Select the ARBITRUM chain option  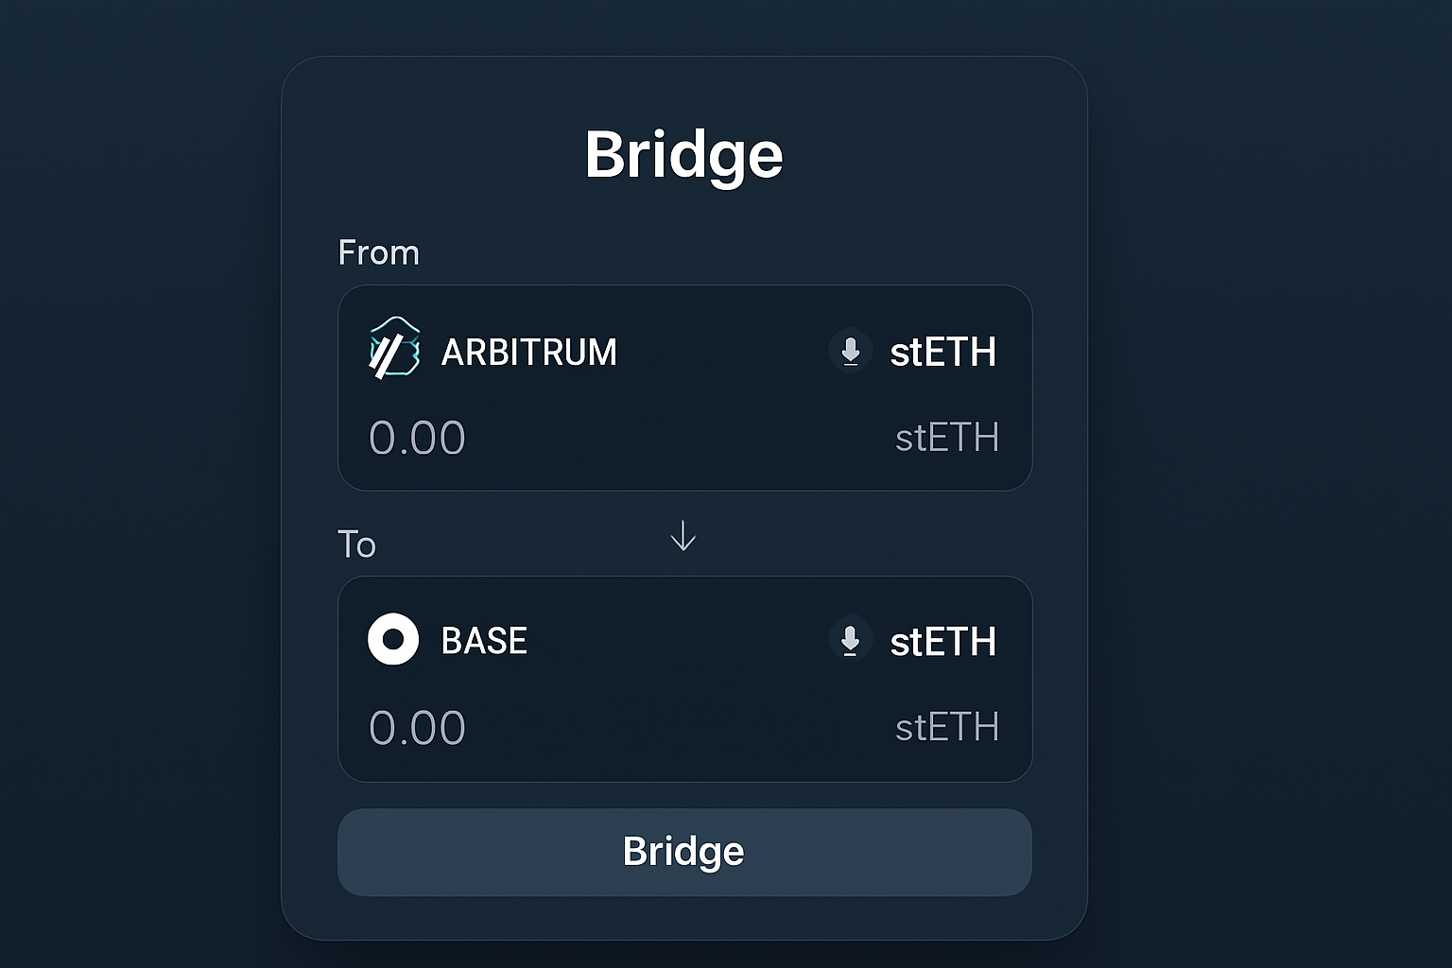coord(528,351)
